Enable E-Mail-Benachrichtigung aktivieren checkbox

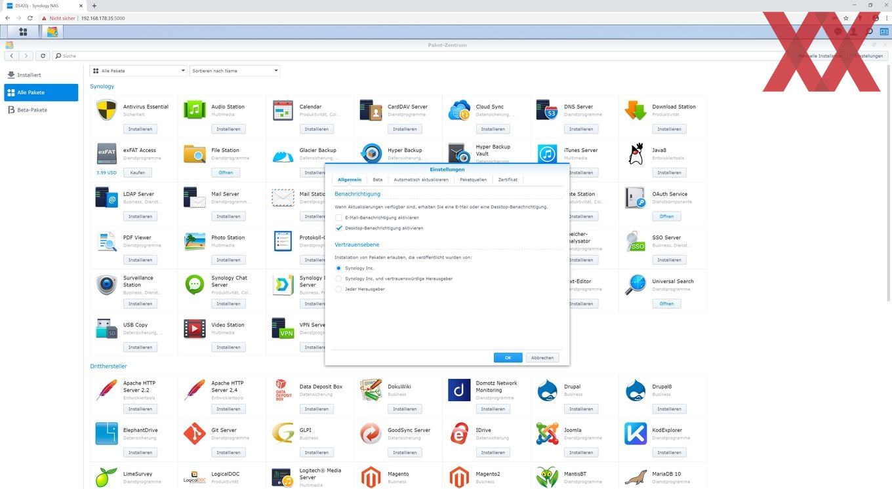point(339,218)
